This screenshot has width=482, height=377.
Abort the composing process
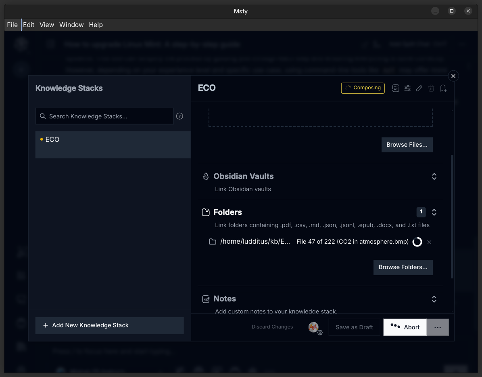pos(405,327)
